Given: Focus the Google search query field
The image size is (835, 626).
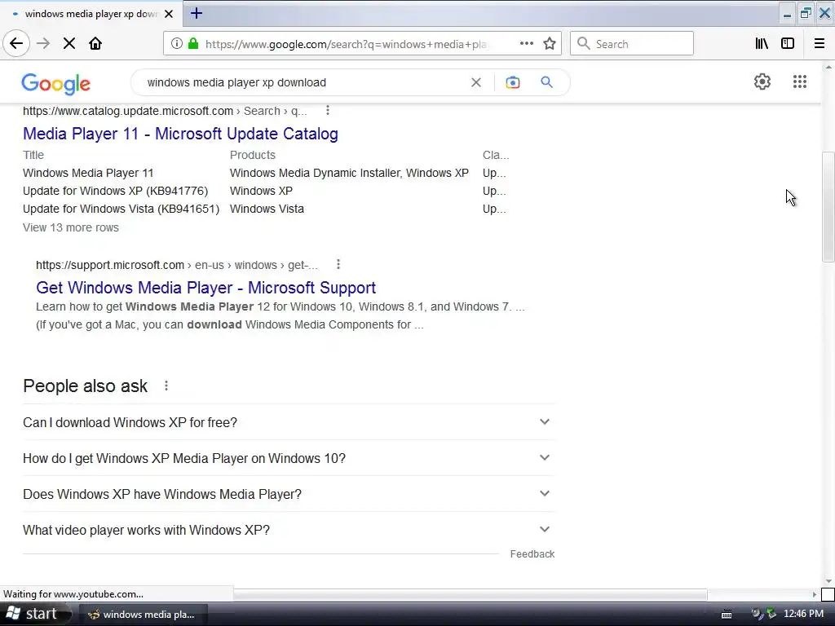Looking at the screenshot, I should point(303,82).
